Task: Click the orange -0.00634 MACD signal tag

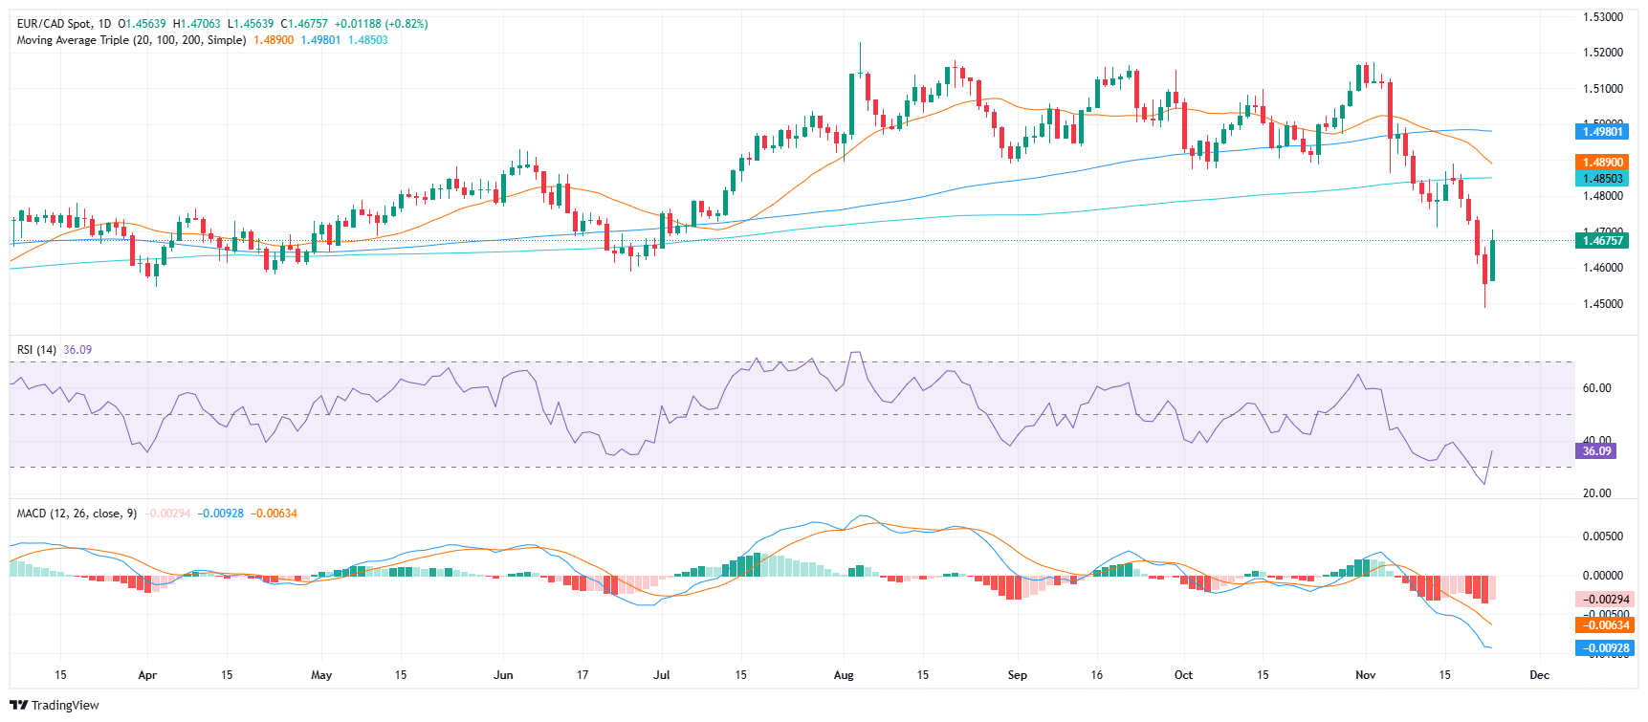Action: coord(1603,625)
